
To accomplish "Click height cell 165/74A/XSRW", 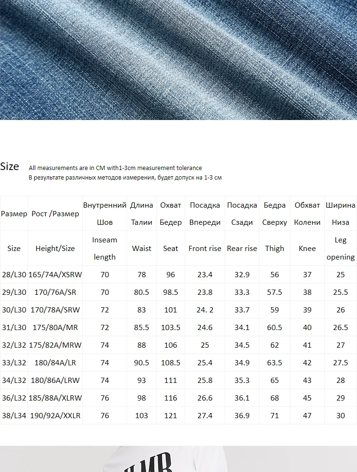I will point(55,274).
